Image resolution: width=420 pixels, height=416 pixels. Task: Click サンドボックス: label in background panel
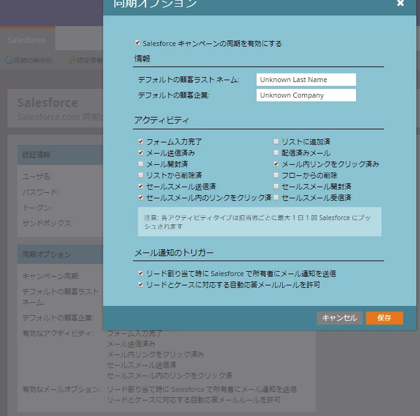(48, 223)
